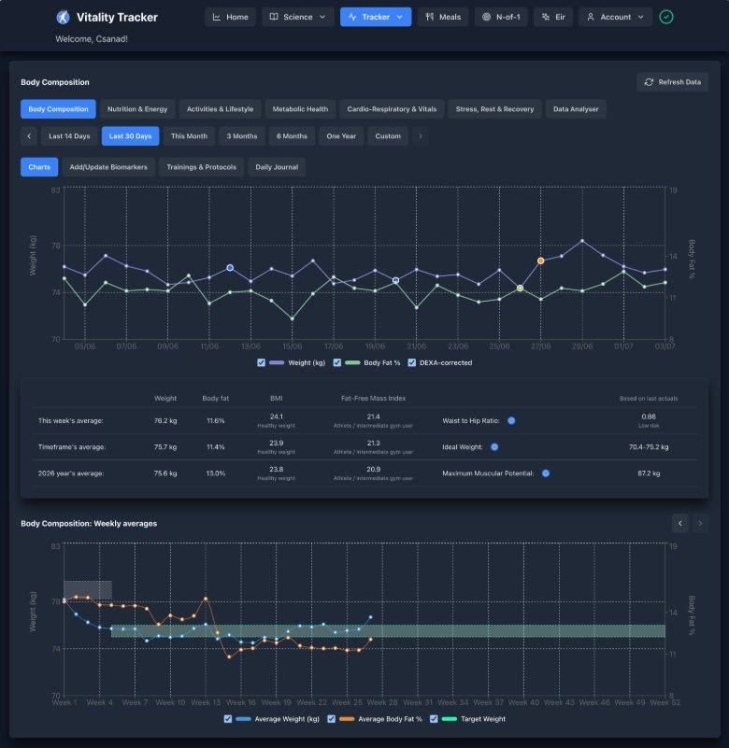Go to Home page
Viewport: 729px width, 748px height.
tap(230, 17)
